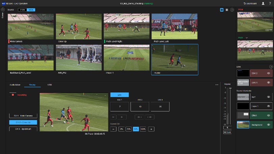Open the DSK tab
The image size is (274, 154).
[x=50, y=85]
